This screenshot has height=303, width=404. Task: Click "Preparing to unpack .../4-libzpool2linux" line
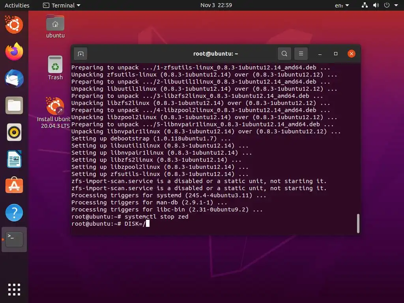[x=200, y=110]
